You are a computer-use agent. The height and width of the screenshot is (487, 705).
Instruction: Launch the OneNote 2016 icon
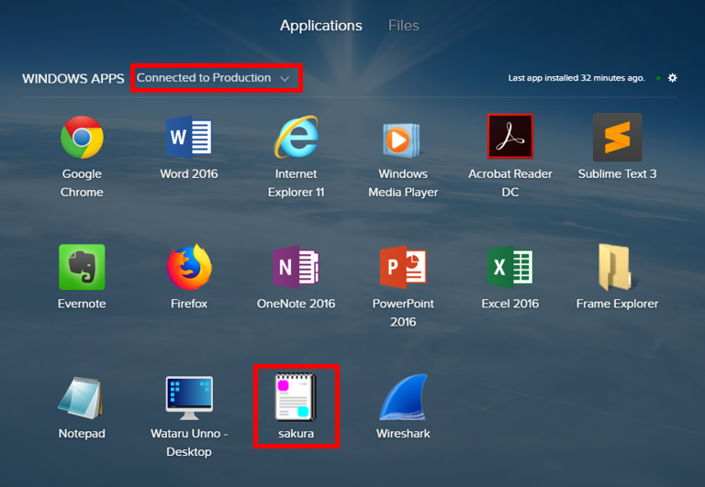(297, 267)
